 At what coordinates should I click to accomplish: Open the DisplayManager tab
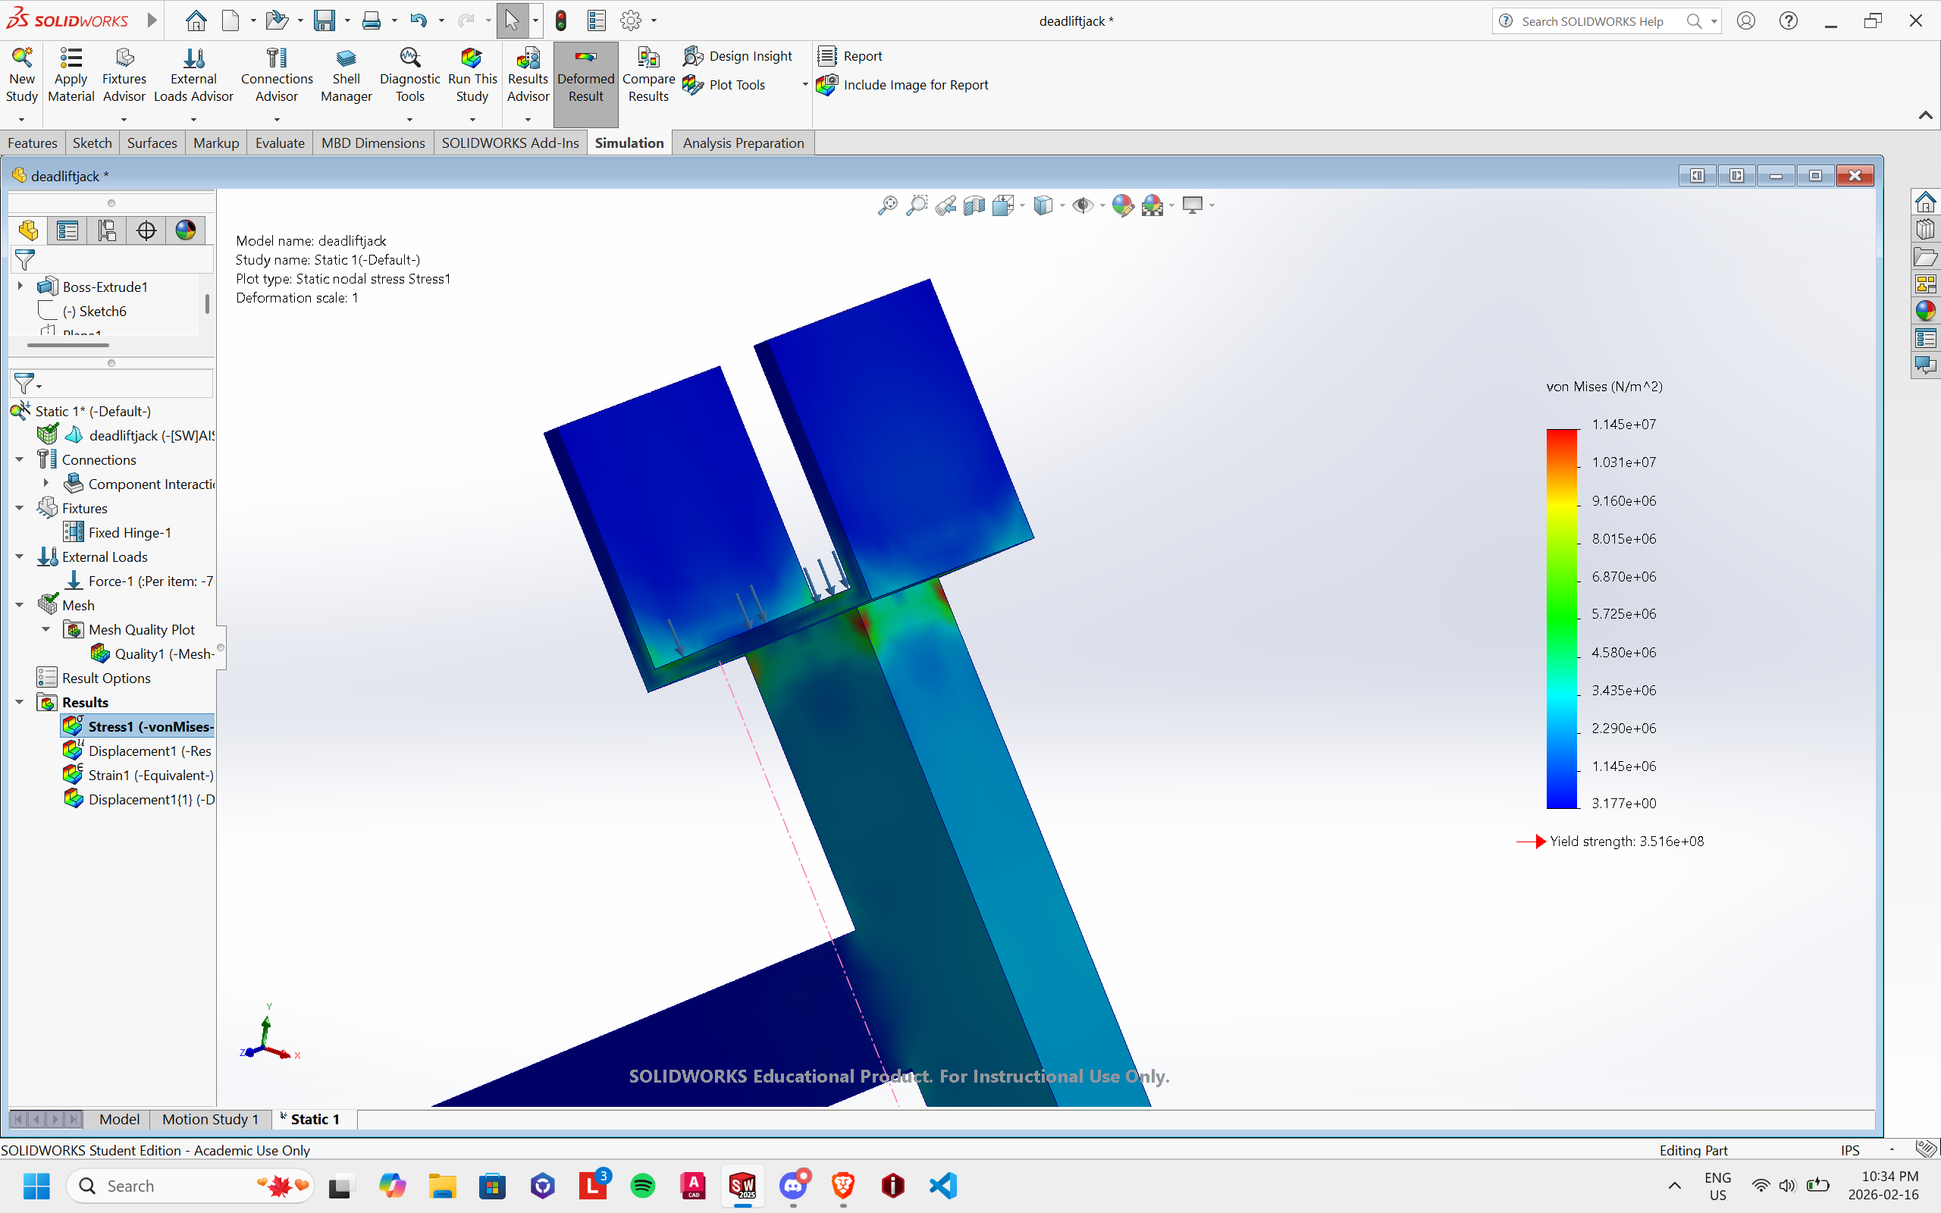click(186, 231)
